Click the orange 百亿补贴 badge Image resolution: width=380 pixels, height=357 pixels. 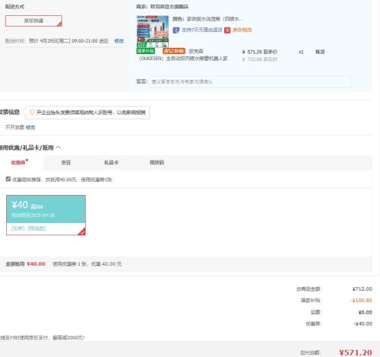(174, 51)
